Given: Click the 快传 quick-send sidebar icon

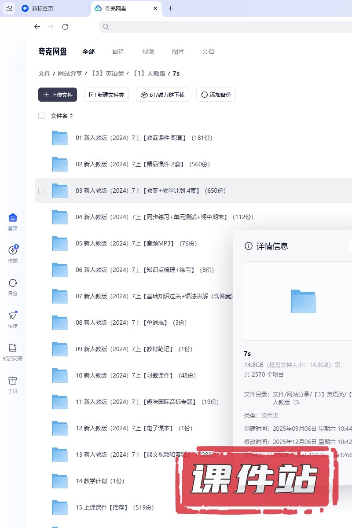Looking at the screenshot, I should click(x=13, y=316).
